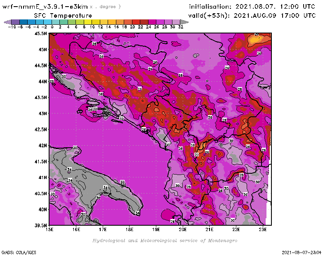Click the legend value '10'
The height and width of the screenshot is (255, 330).
point(92,27)
